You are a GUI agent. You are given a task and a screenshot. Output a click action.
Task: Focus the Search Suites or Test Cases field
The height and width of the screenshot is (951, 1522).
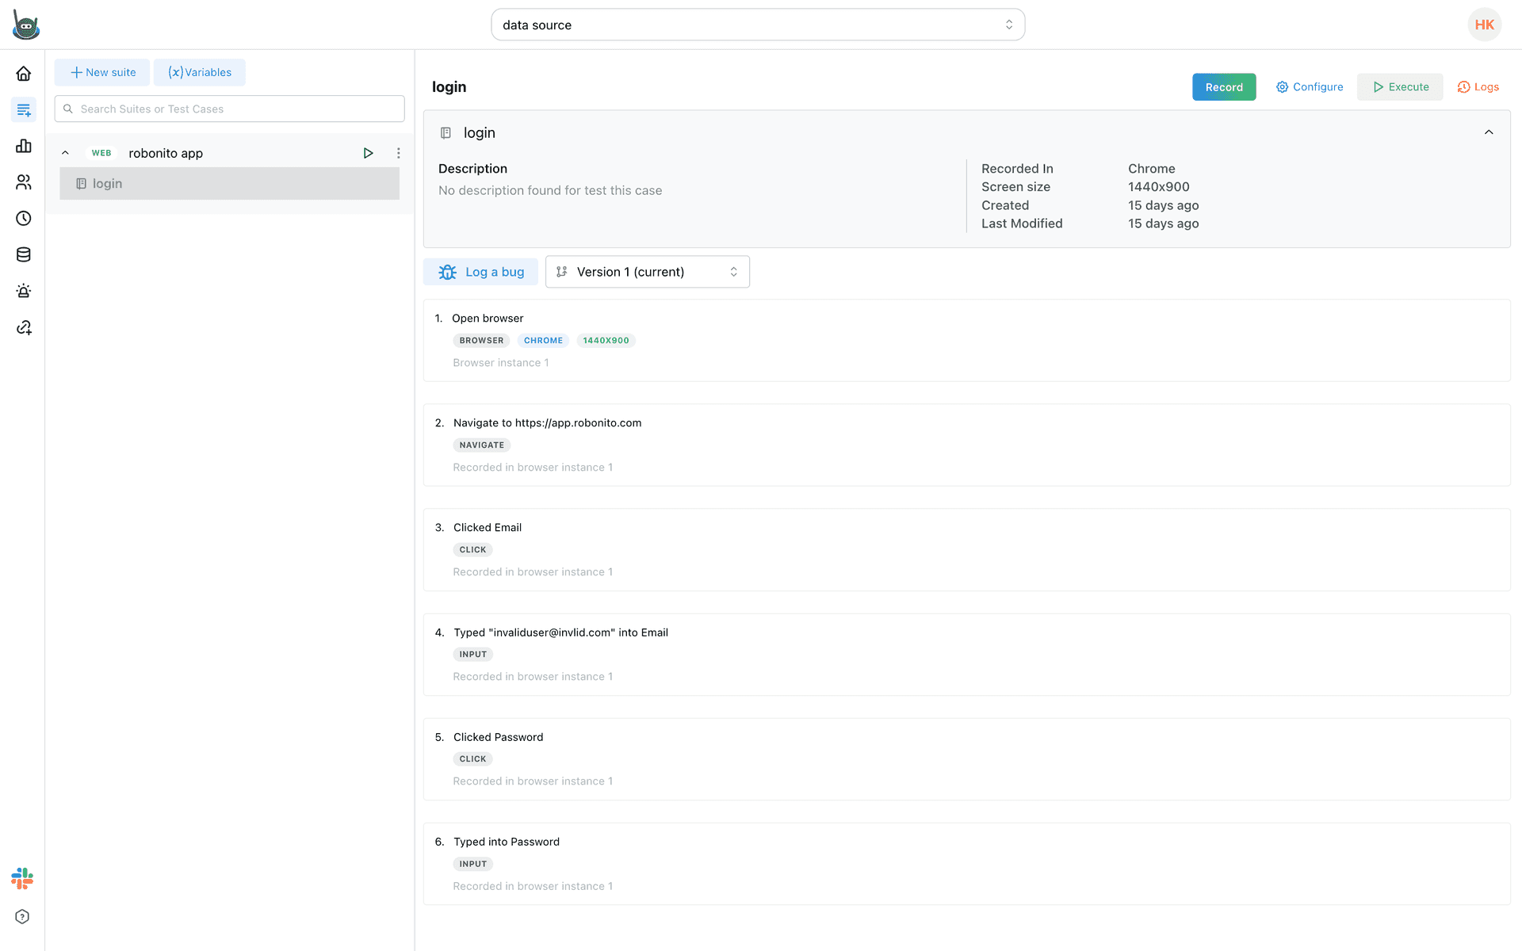point(230,109)
